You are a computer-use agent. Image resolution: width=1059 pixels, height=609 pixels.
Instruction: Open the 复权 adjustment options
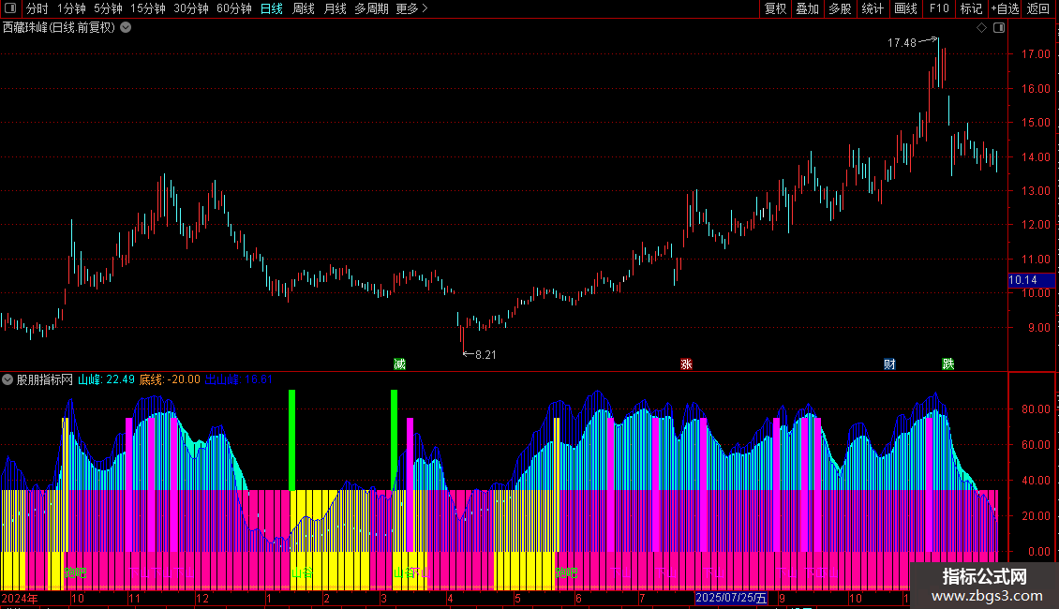click(775, 8)
